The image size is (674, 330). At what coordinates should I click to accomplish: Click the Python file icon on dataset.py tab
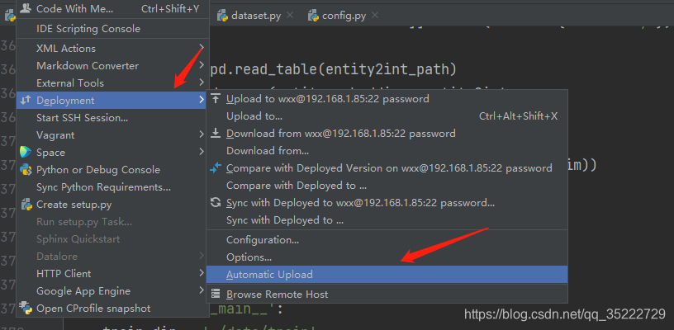(222, 16)
